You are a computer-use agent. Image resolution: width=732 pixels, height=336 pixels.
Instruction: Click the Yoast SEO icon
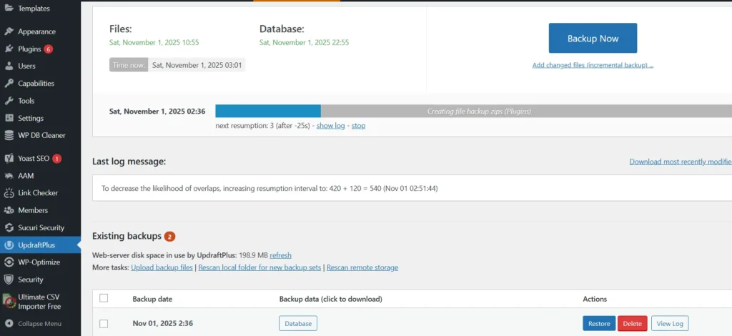click(x=9, y=158)
